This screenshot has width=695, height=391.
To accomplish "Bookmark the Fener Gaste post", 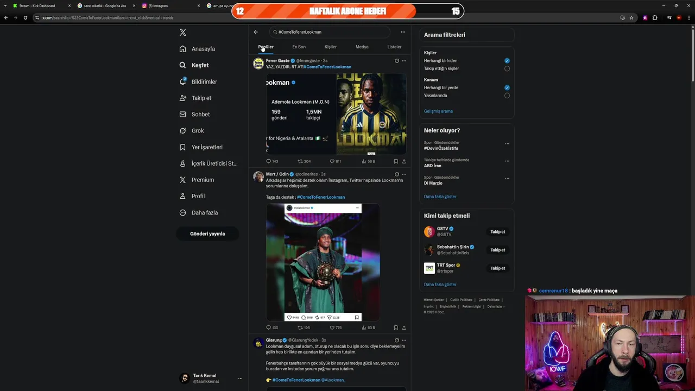I will 396,161.
